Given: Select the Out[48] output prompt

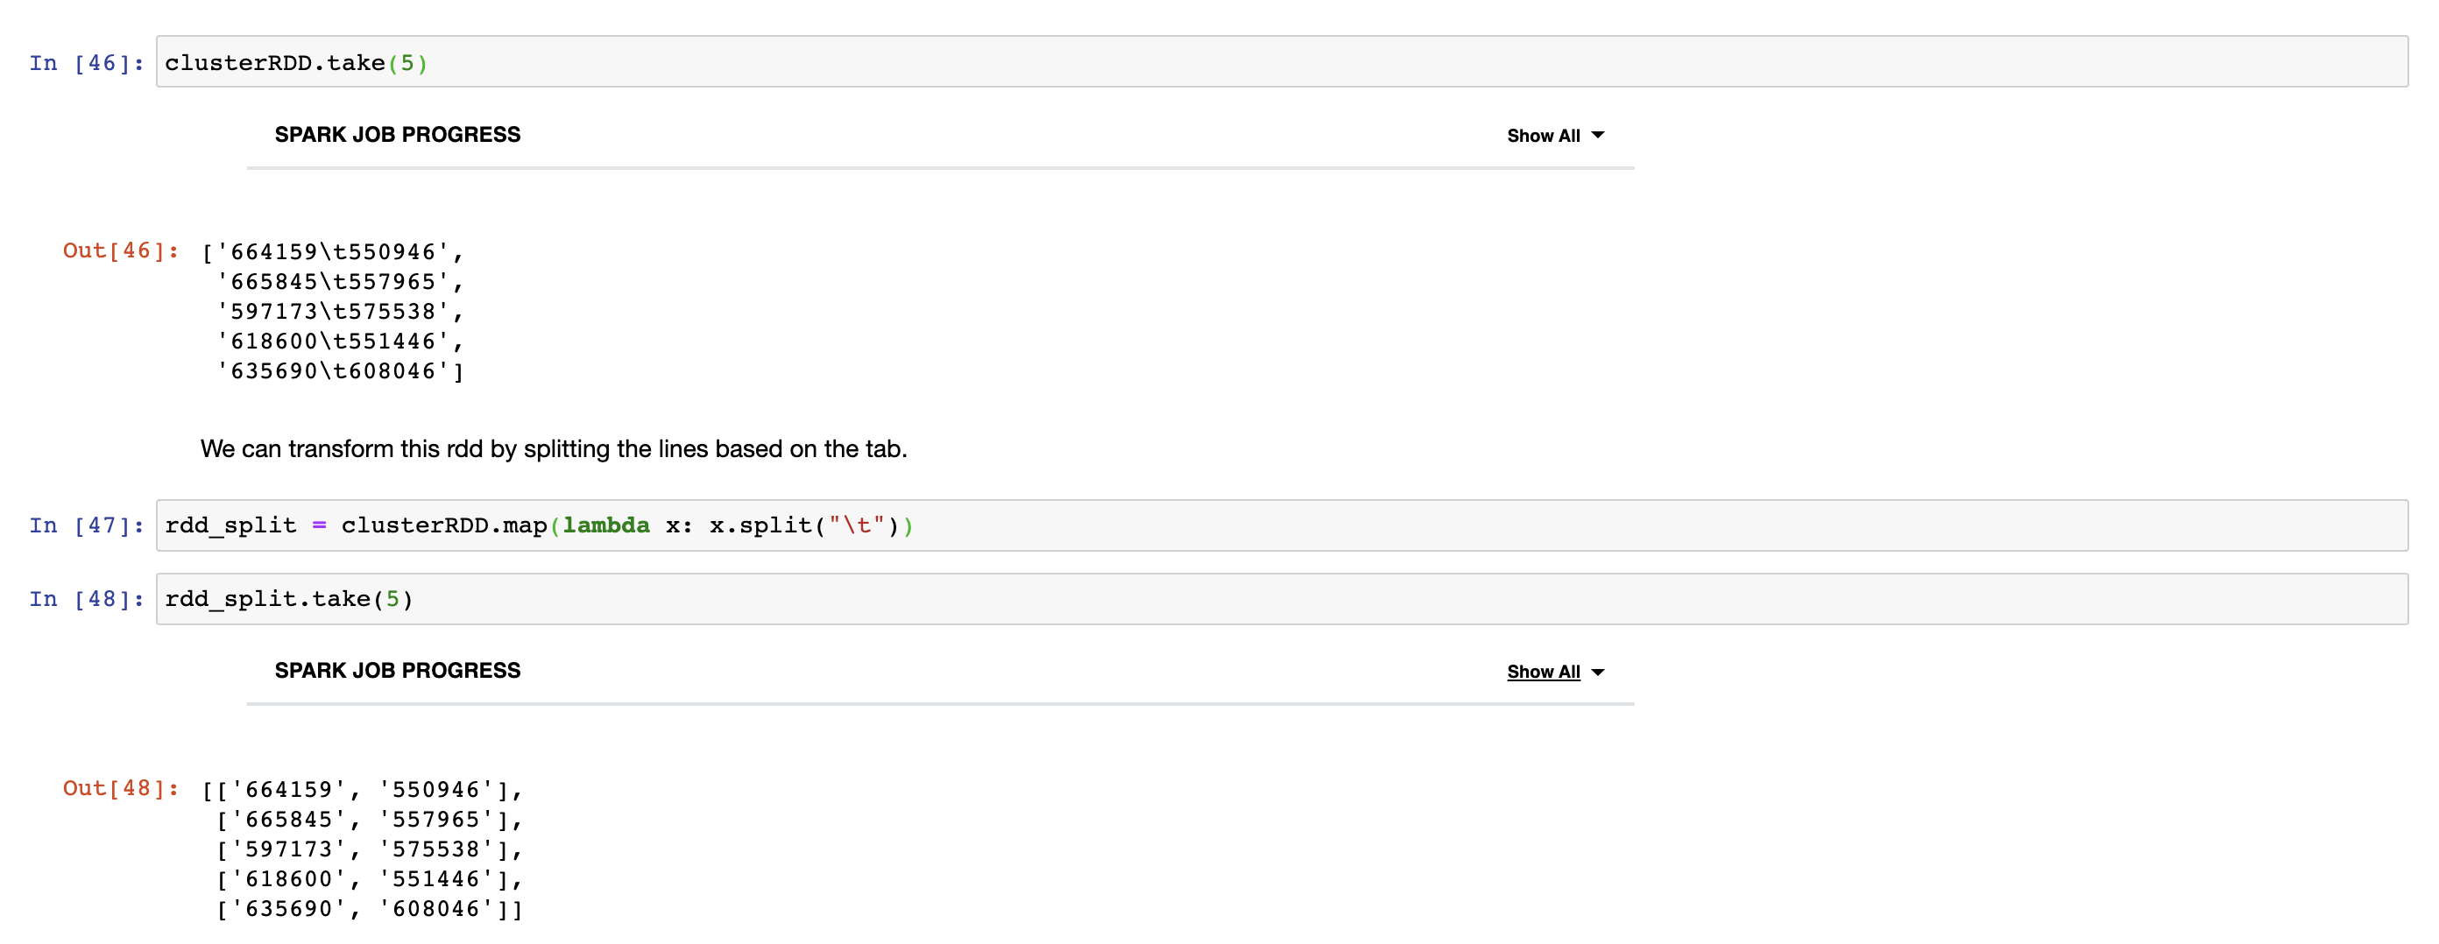Looking at the screenshot, I should (121, 788).
